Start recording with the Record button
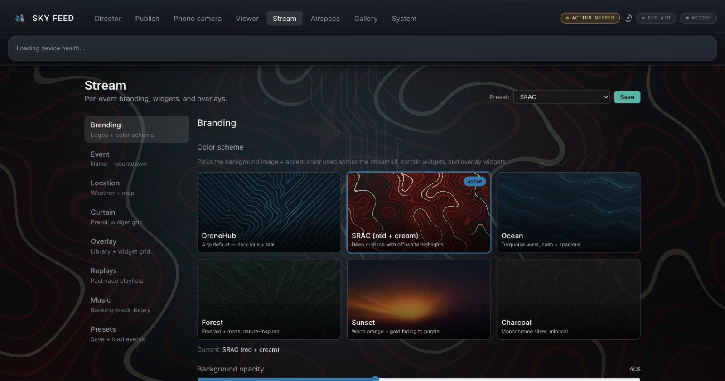Viewport: 725px width, 381px height. [x=698, y=18]
